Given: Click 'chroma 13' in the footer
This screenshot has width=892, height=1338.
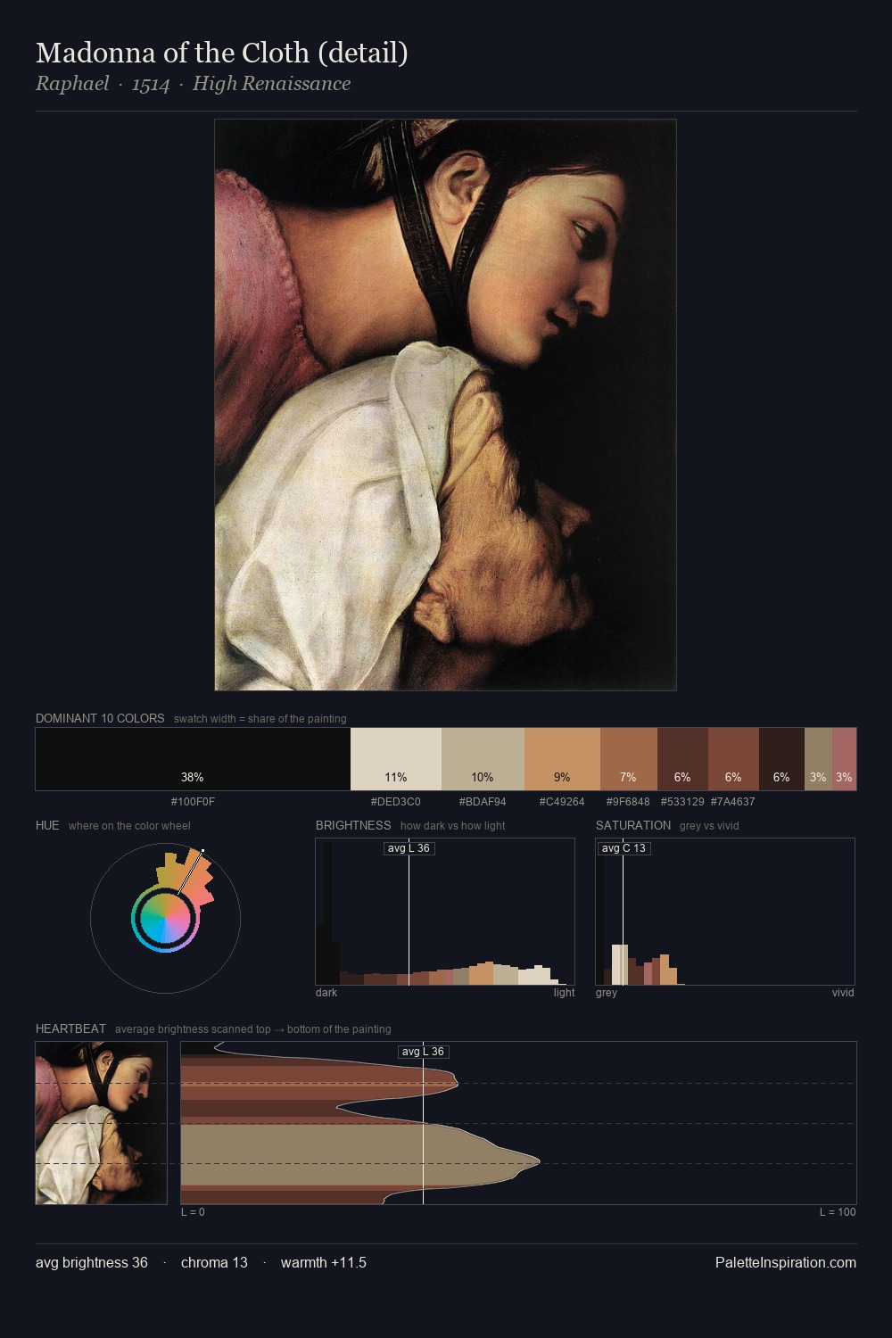Looking at the screenshot, I should click(214, 1262).
